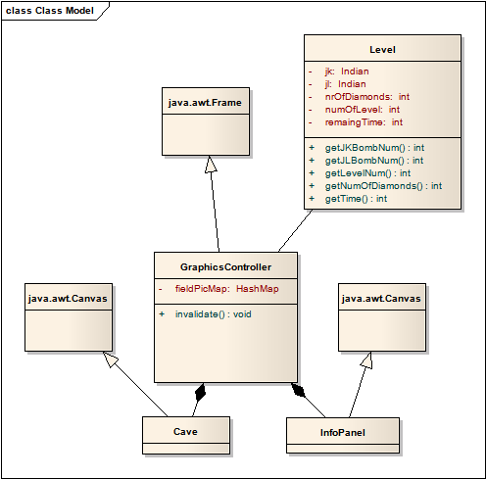Image resolution: width=486 pixels, height=479 pixels.
Task: Click the 'jl: Indian' attribute
Action: tap(345, 84)
